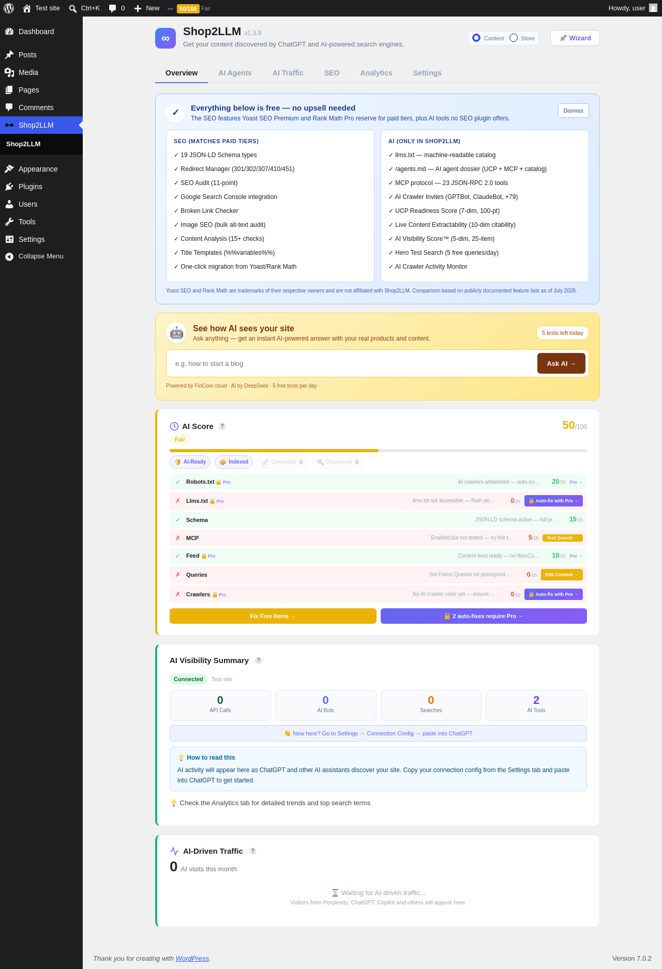Go to Posts in sidebar
The height and width of the screenshot is (969, 662).
point(41,55)
